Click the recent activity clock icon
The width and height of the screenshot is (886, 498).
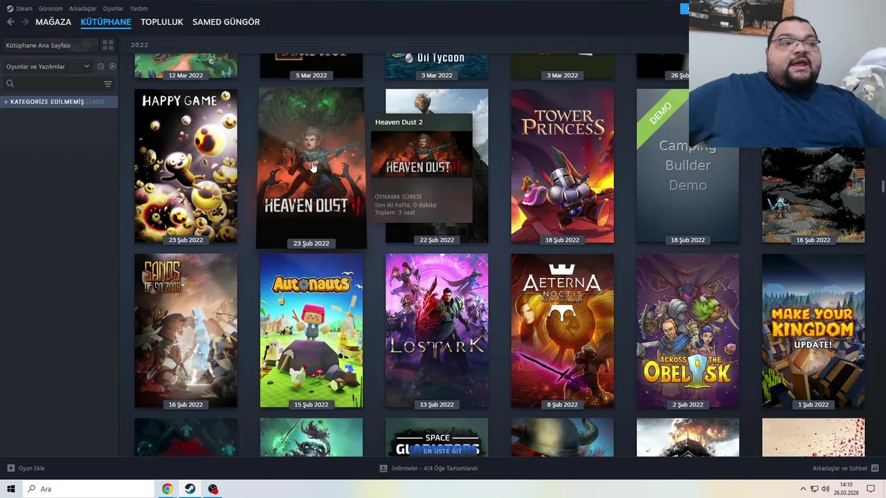click(100, 66)
